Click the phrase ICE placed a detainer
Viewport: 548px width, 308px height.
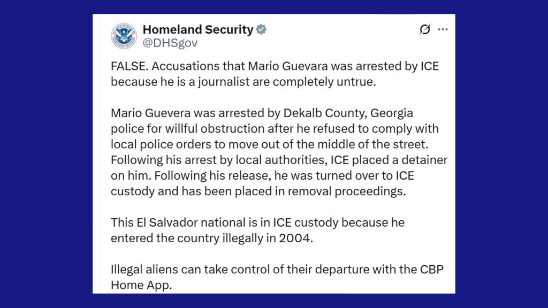(389, 160)
